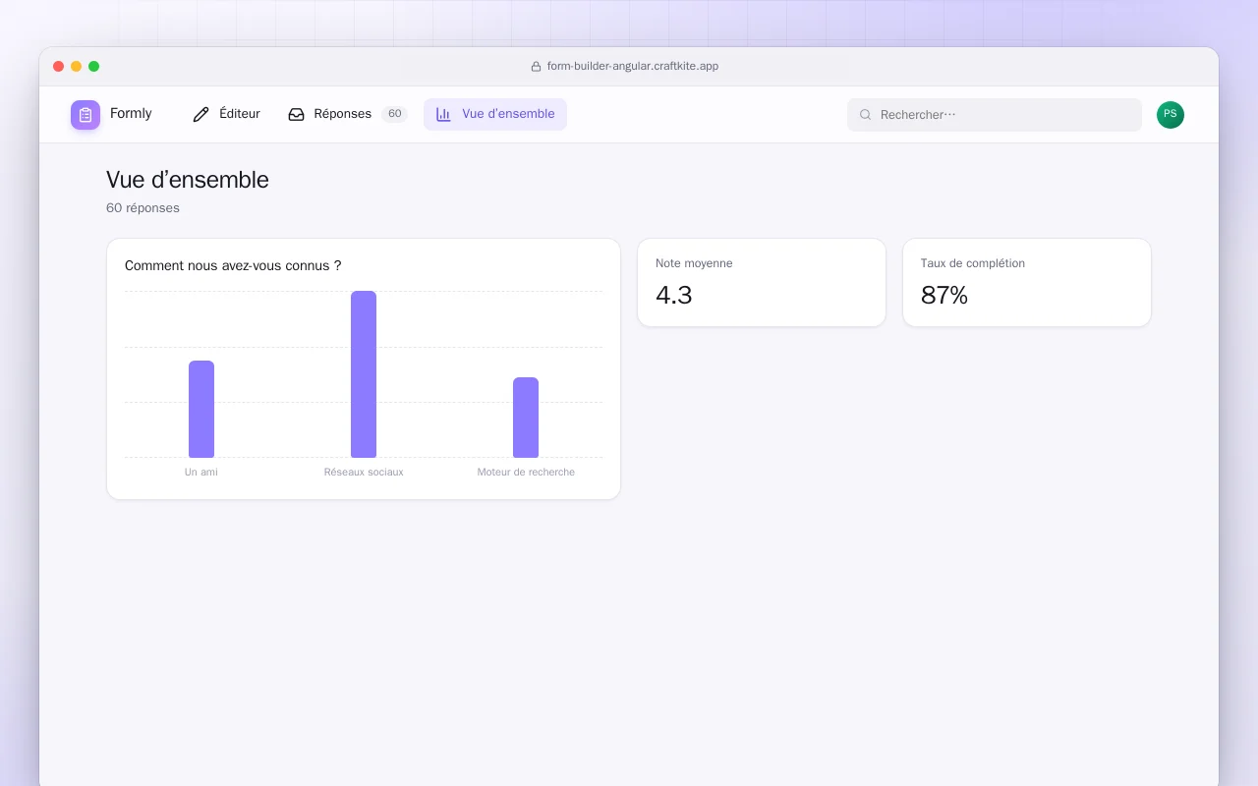Click the Moteur de recherche bar
1258x786 pixels.
click(x=526, y=418)
